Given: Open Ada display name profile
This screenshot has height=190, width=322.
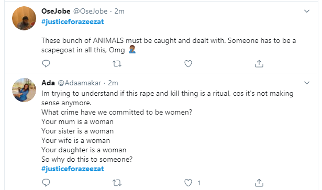Looking at the screenshot, I should coord(48,83).
